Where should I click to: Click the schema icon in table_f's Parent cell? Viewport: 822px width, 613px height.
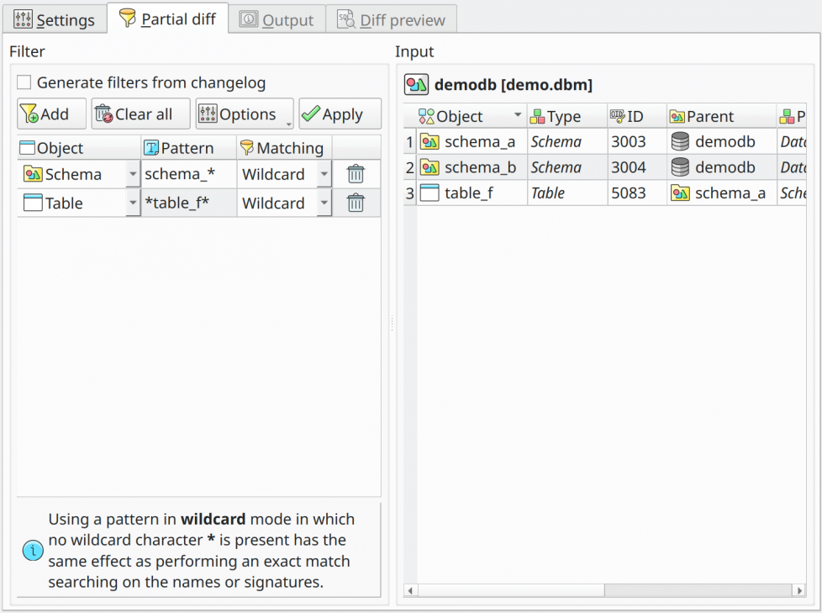point(681,193)
